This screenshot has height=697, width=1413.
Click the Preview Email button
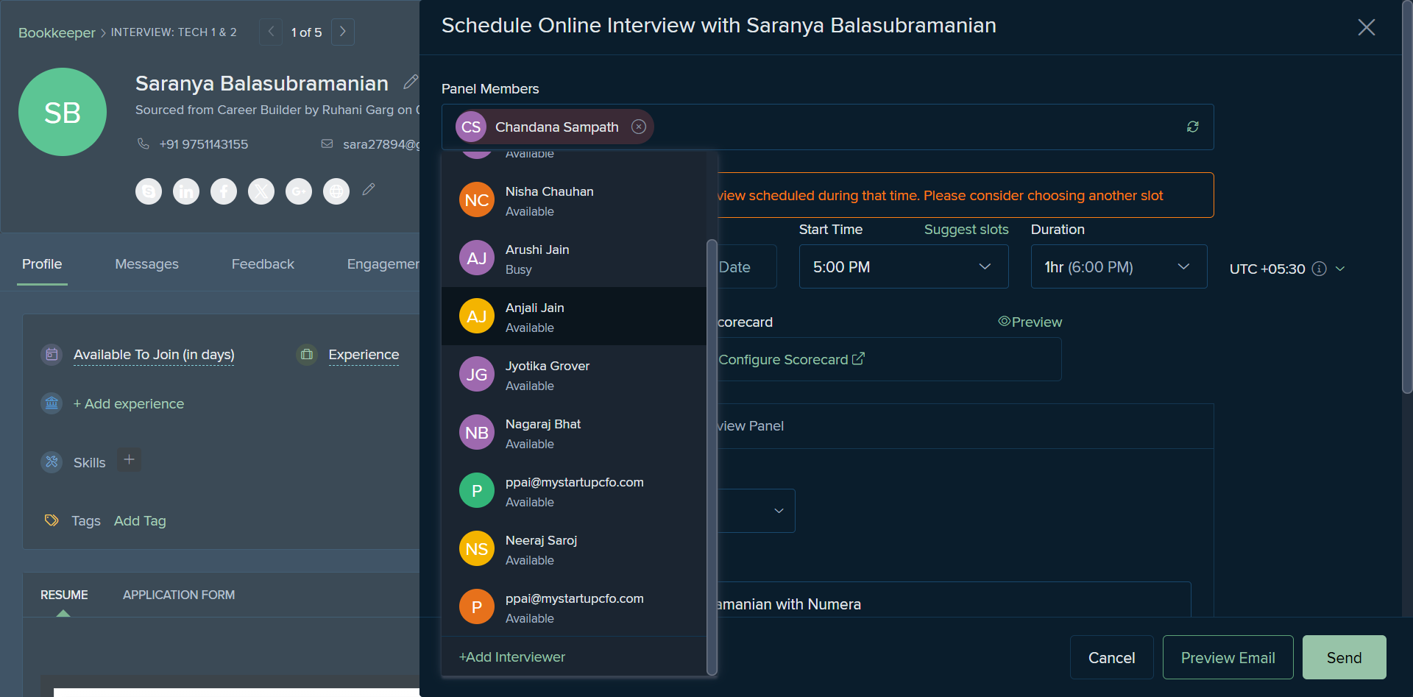[1228, 657]
